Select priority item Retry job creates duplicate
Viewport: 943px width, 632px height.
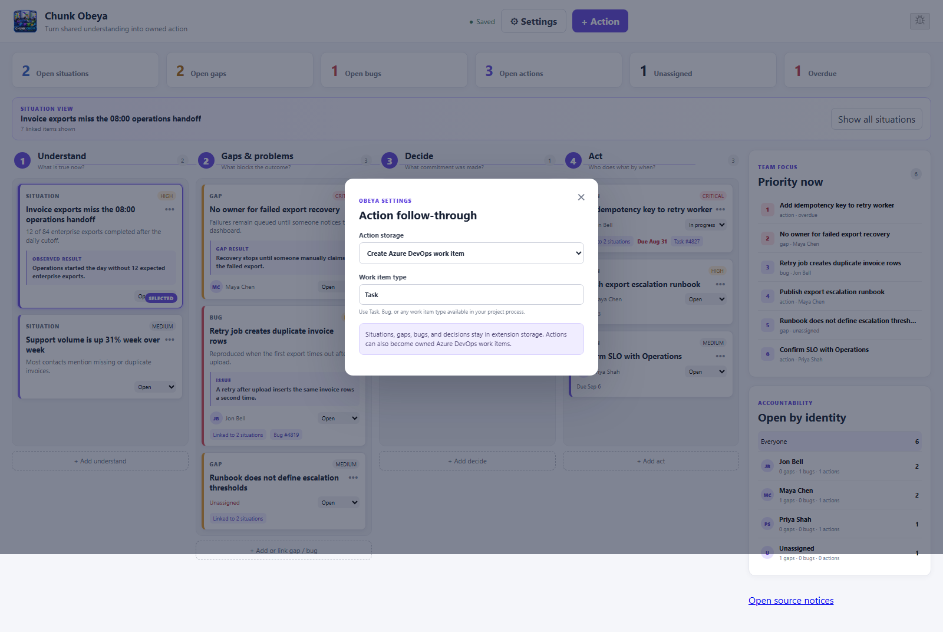click(x=840, y=267)
